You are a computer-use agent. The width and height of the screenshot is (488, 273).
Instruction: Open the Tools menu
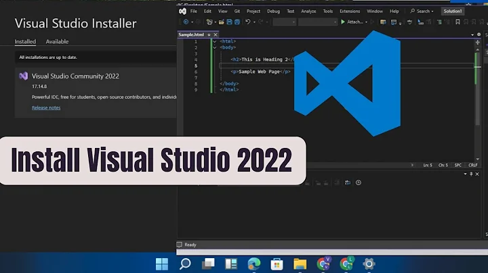[328, 11]
